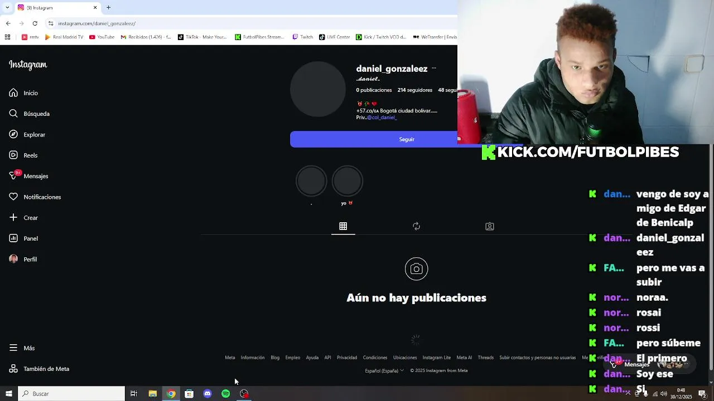Viewport: 714px width, 401px height.
Task: Open Mensajes with notification badge
Action: pos(28,176)
